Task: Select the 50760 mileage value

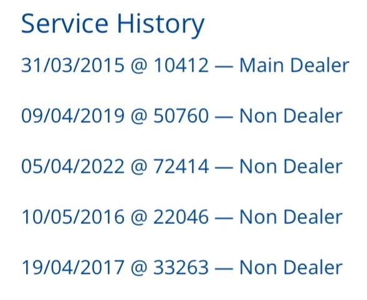Action: coord(181,115)
